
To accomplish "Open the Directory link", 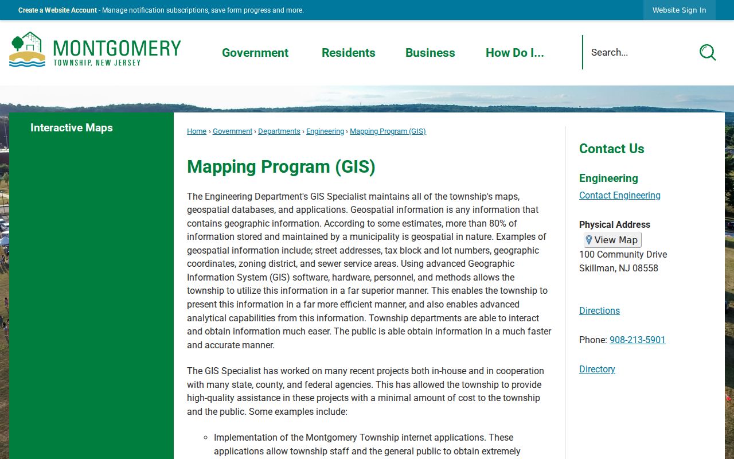I will click(597, 369).
